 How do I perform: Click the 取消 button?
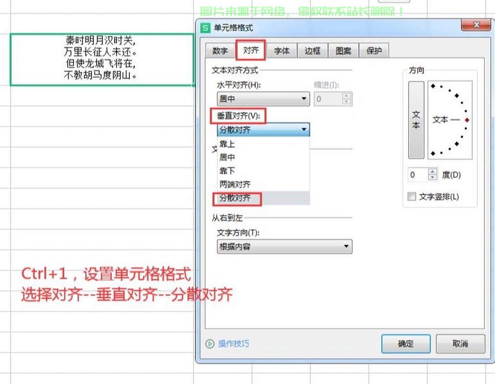[x=460, y=344]
